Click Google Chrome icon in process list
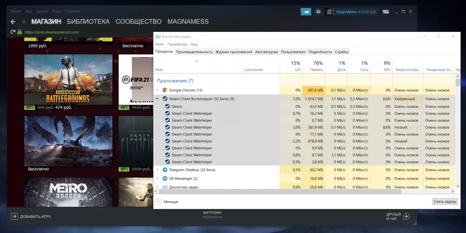466x233 pixels. [x=165, y=90]
